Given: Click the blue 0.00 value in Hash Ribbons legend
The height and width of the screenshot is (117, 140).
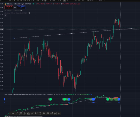Looking at the screenshot, I should point(91,95).
